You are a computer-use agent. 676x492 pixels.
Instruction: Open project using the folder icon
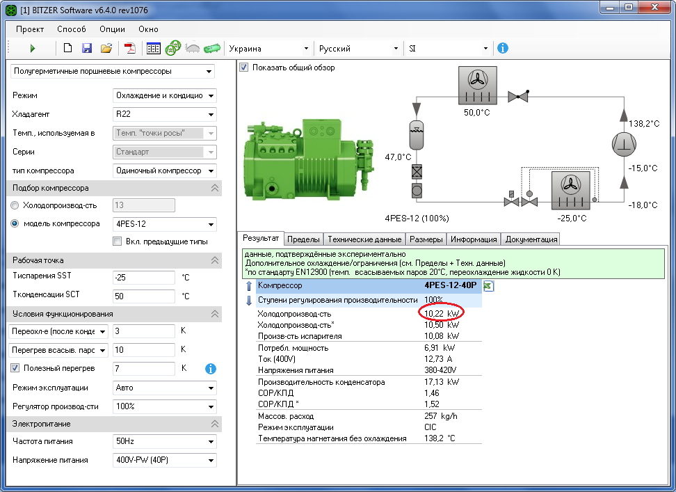tap(106, 48)
